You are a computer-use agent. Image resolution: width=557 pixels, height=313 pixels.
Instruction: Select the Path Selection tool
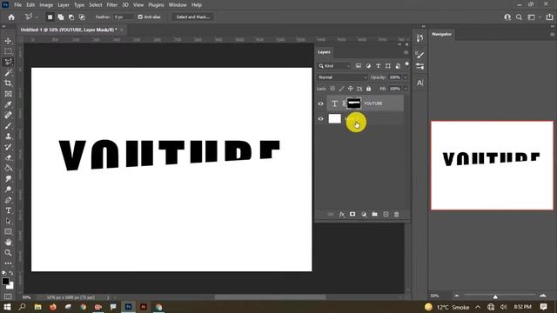(8, 222)
